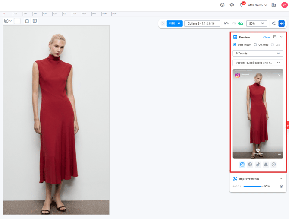This screenshot has width=289, height=219.
Task: Click the Clear link in Preview
Action: tap(267, 37)
